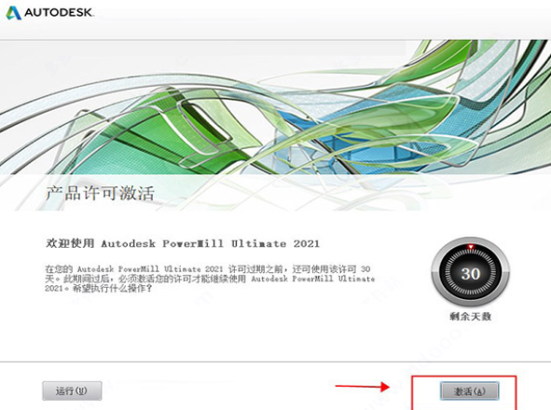Click the Autodesk triangular logo icon
The image size is (551, 410).
pyautogui.click(x=14, y=13)
